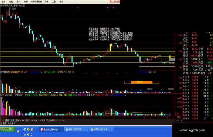Click the 日线 period selector

click(x=179, y=118)
